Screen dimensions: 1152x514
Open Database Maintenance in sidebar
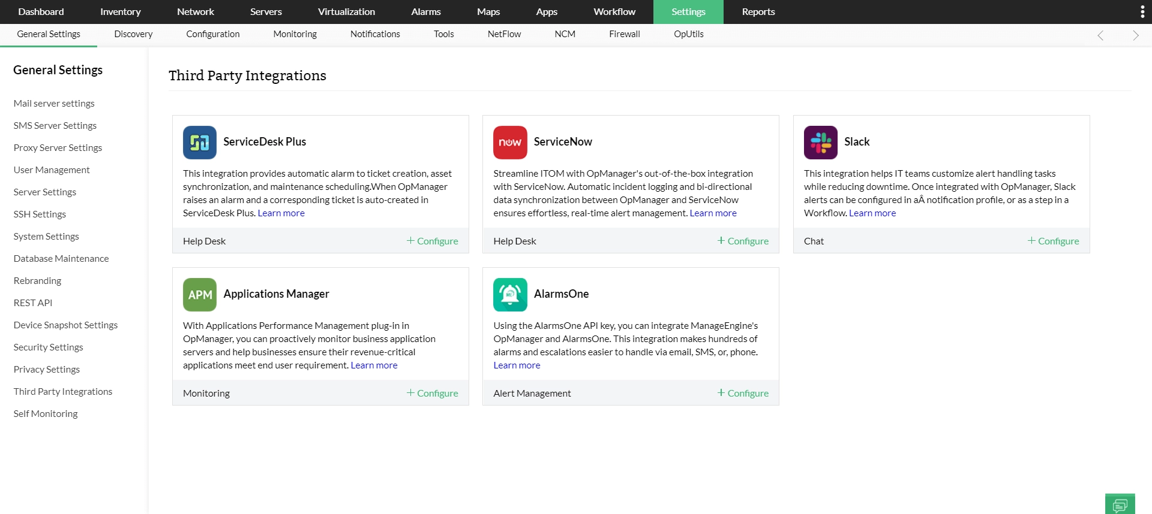61,259
